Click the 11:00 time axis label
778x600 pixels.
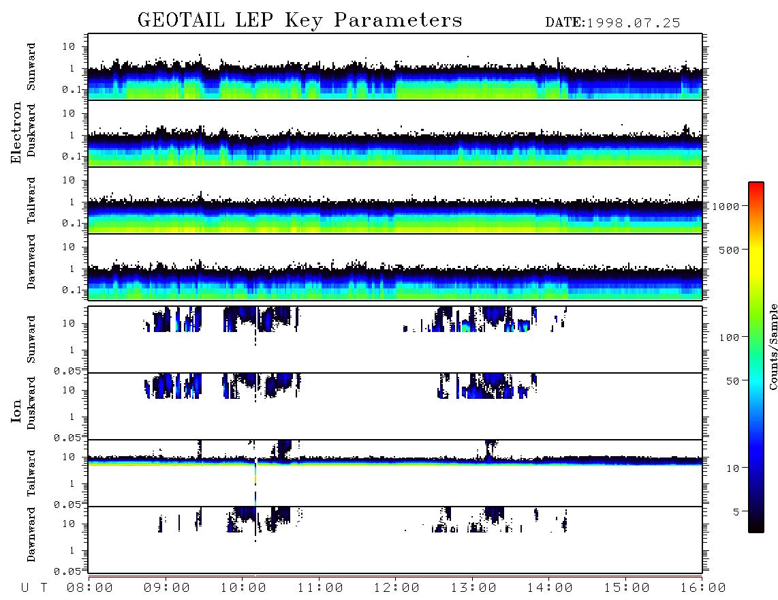pyautogui.click(x=320, y=588)
